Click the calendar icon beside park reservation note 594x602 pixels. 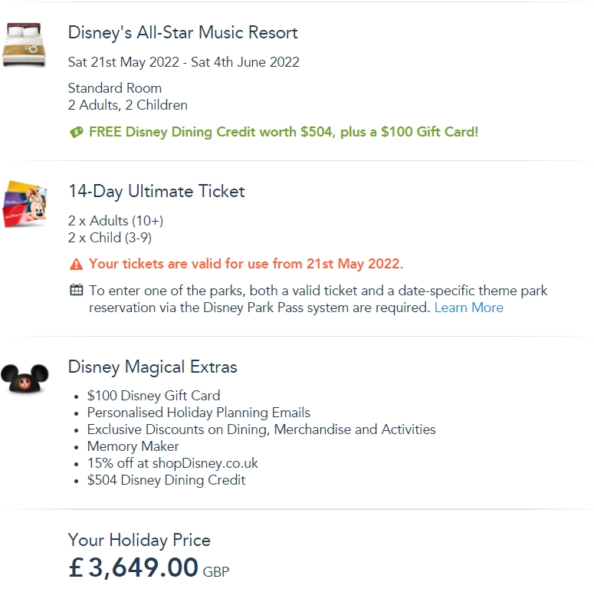click(76, 291)
